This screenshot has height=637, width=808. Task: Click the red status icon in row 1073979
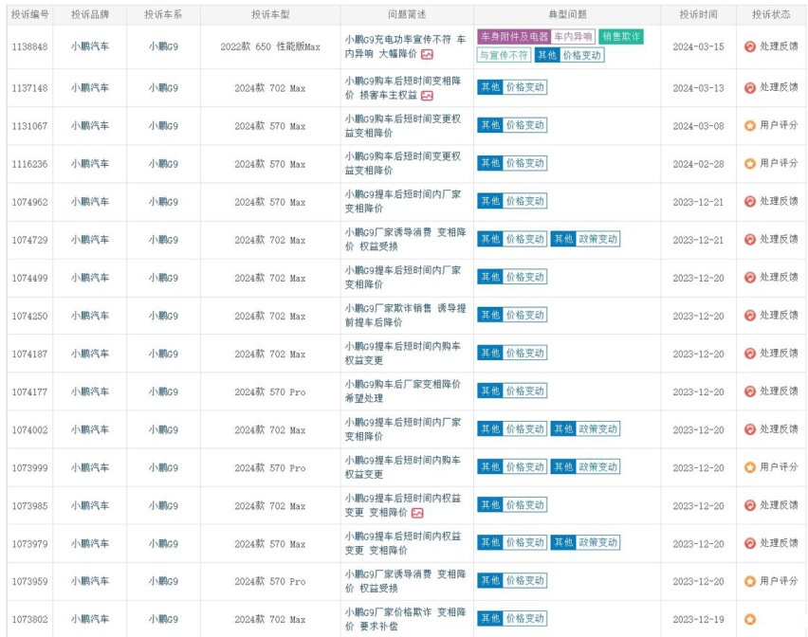click(x=750, y=543)
